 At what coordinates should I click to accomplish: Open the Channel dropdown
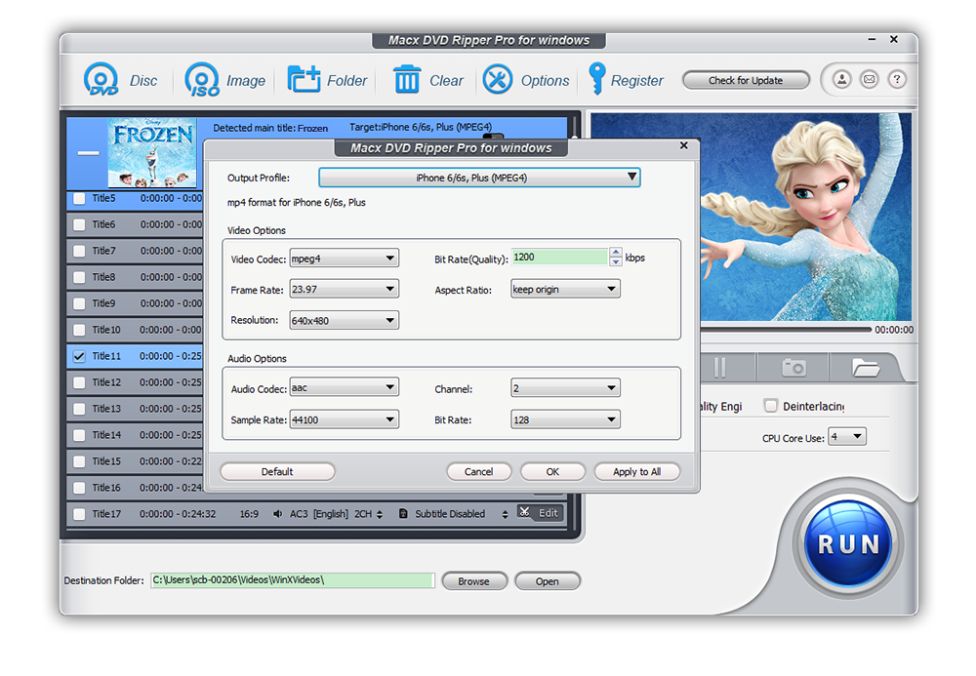tap(565, 388)
